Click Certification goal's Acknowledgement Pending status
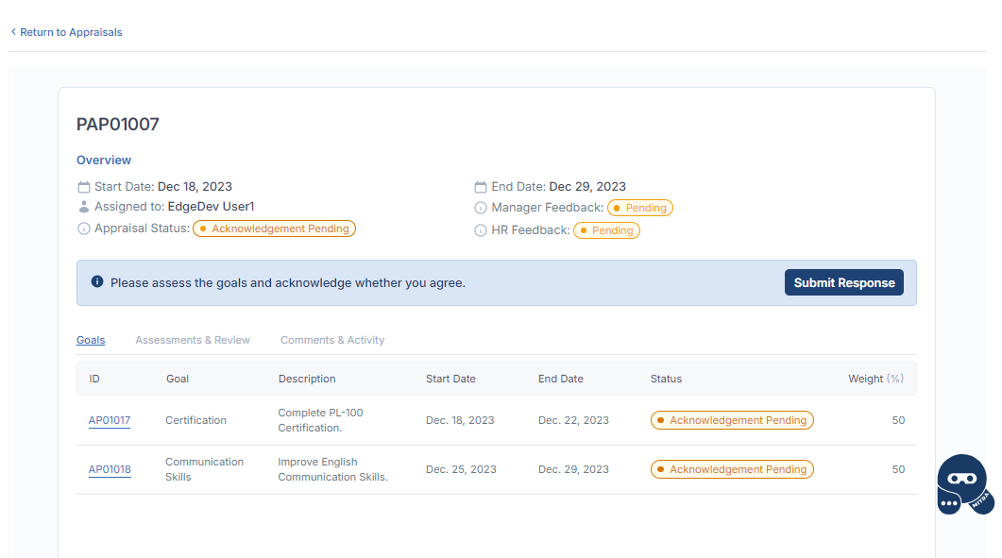Screen dimensions: 1002x558 pyautogui.click(x=732, y=420)
